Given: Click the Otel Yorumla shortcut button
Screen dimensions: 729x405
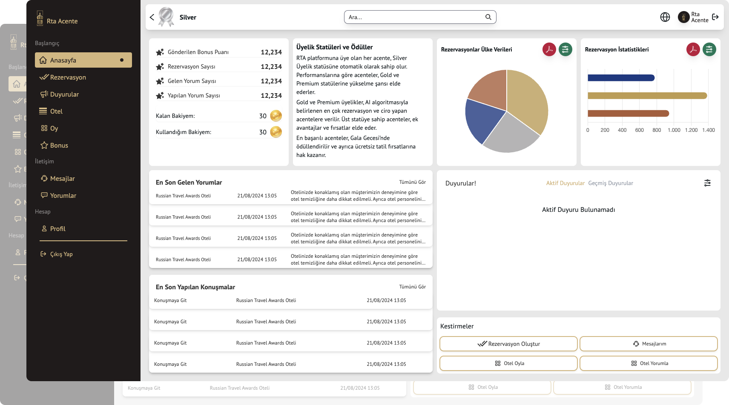Looking at the screenshot, I should tap(649, 363).
